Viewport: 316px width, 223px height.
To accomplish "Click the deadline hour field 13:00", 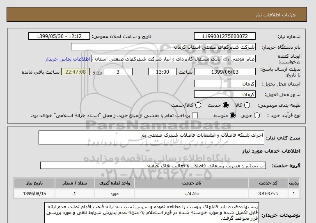I will (x=163, y=72).
